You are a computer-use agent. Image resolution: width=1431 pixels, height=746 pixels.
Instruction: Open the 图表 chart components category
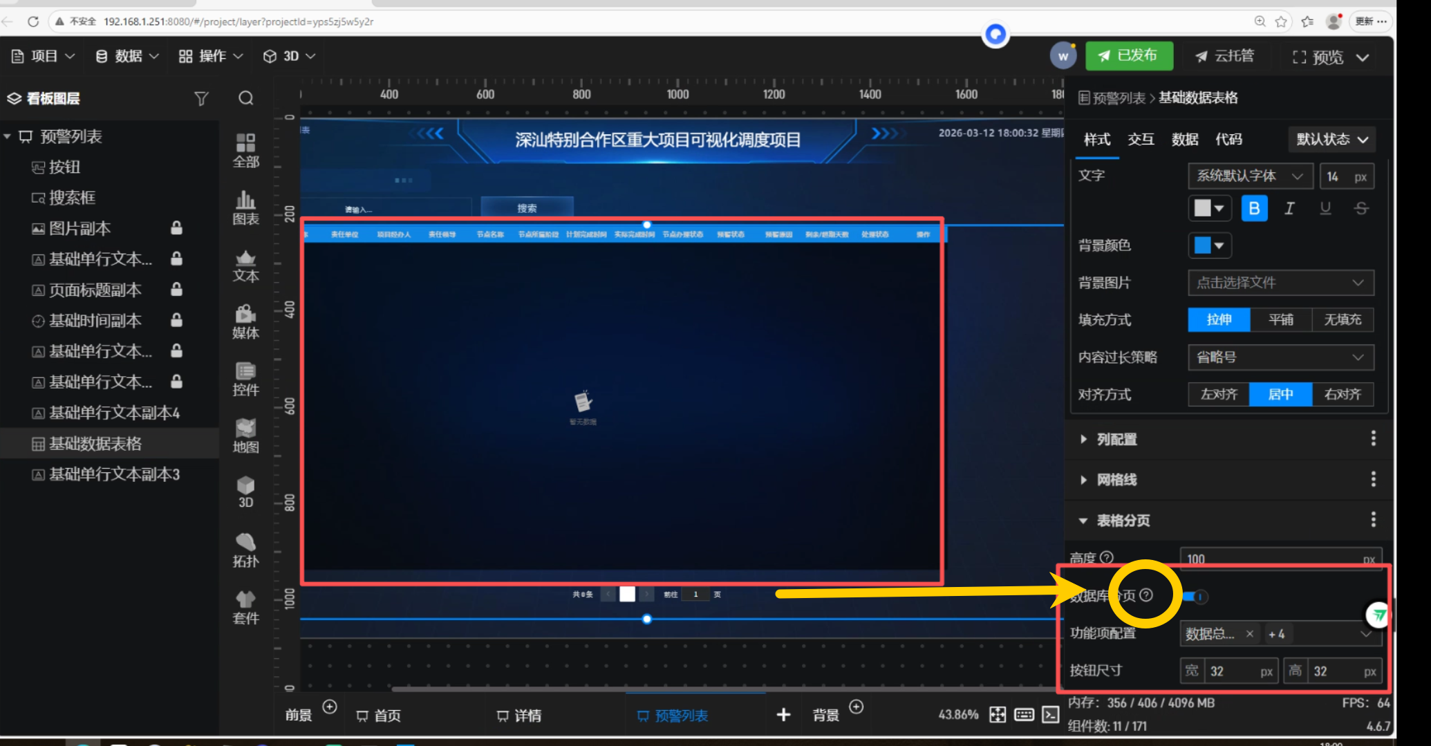245,207
